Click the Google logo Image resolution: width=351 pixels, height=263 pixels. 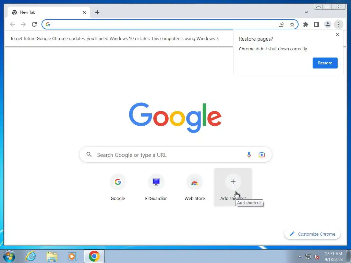pos(175,118)
